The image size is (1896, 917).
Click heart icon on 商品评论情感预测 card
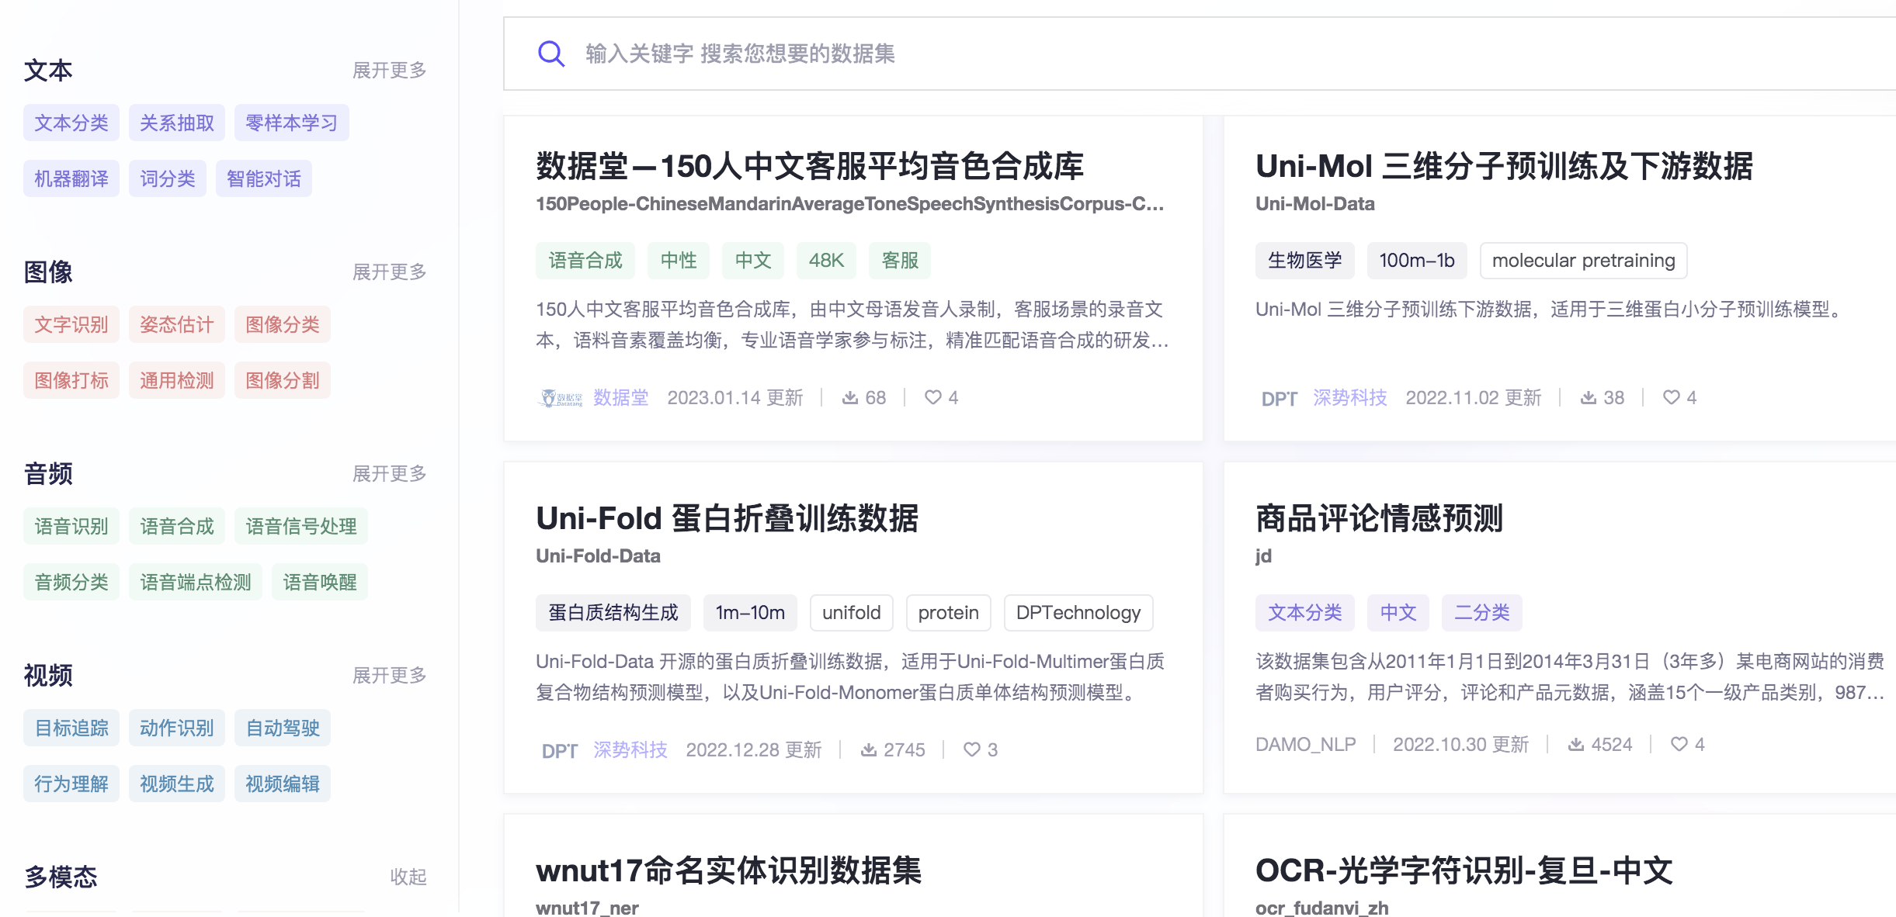pos(1679,745)
